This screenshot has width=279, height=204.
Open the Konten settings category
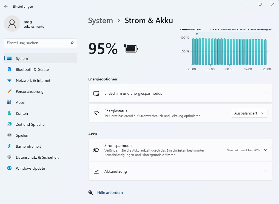22,113
